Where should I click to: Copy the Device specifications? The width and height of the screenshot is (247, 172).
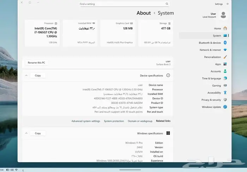pos(38,75)
